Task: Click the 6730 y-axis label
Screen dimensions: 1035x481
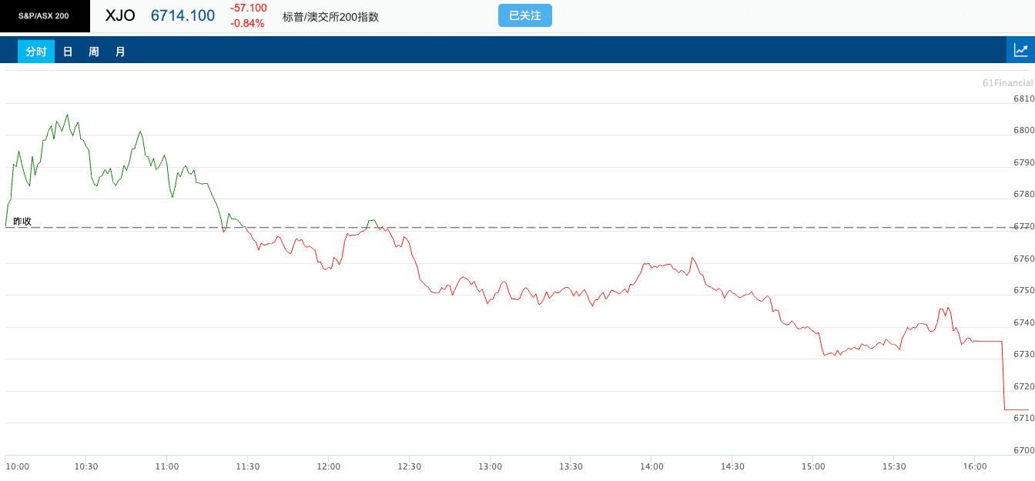Action: click(1023, 354)
